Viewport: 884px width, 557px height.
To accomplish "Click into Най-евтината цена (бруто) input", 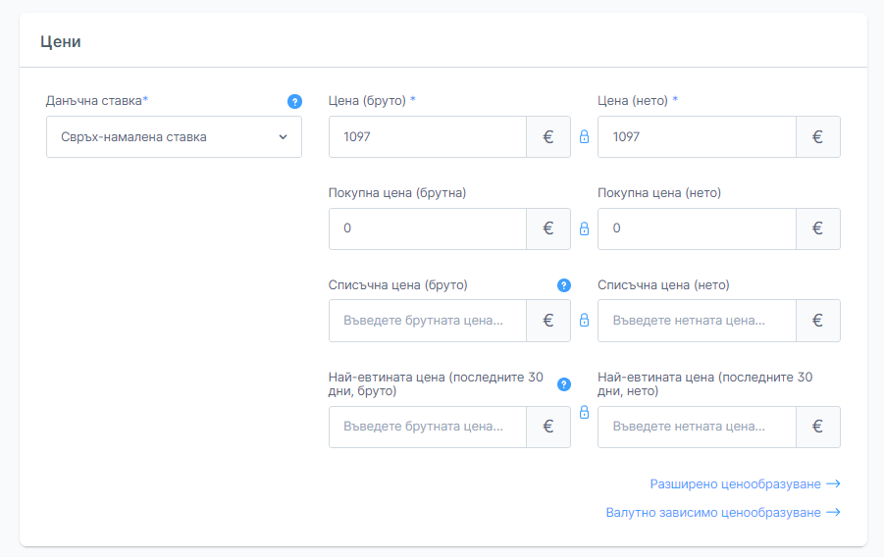I will (x=428, y=427).
